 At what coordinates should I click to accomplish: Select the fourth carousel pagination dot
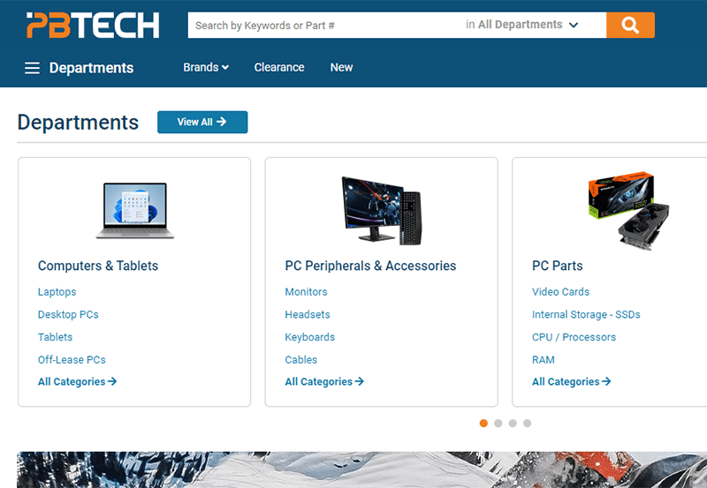[527, 424]
